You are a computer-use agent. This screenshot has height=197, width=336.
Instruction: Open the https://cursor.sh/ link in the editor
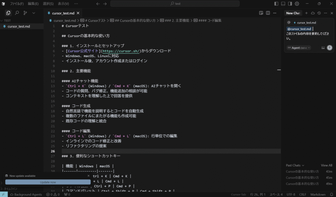121,51
